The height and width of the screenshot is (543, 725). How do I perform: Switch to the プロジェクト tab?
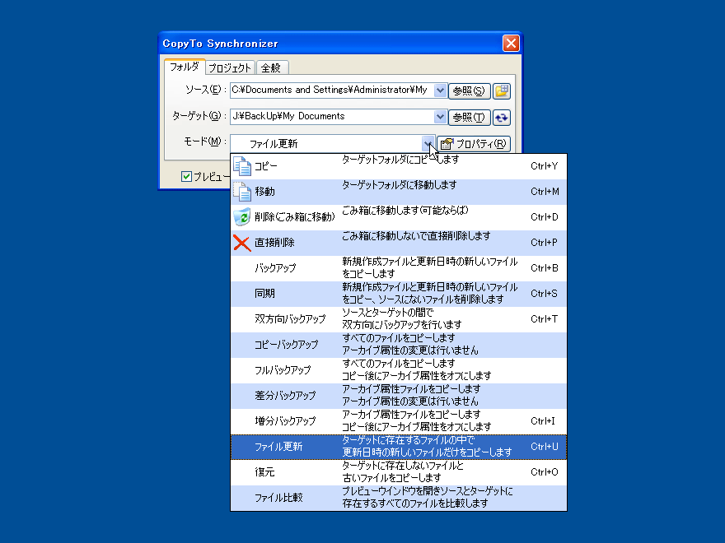coord(230,67)
